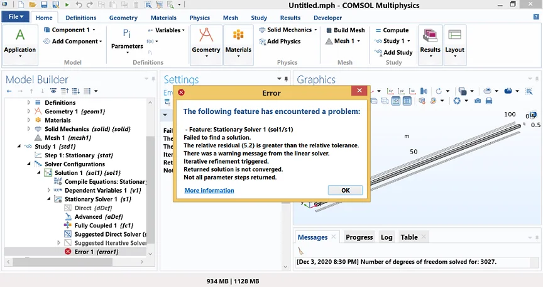Take a Graphics snapshot with camera icon
Image resolution: width=543 pixels, height=287 pixels.
pos(478,101)
